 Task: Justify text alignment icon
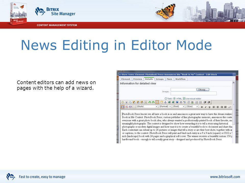click(225, 107)
